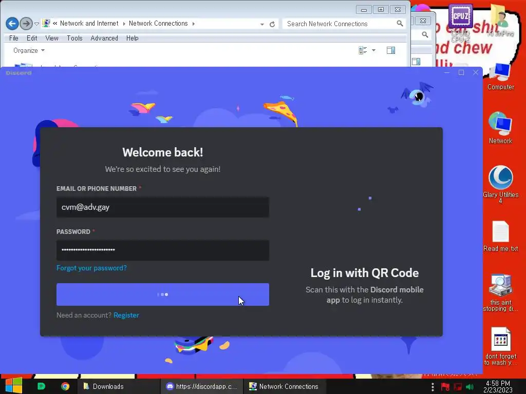
Task: Open the Advanced menu
Action: [104, 38]
